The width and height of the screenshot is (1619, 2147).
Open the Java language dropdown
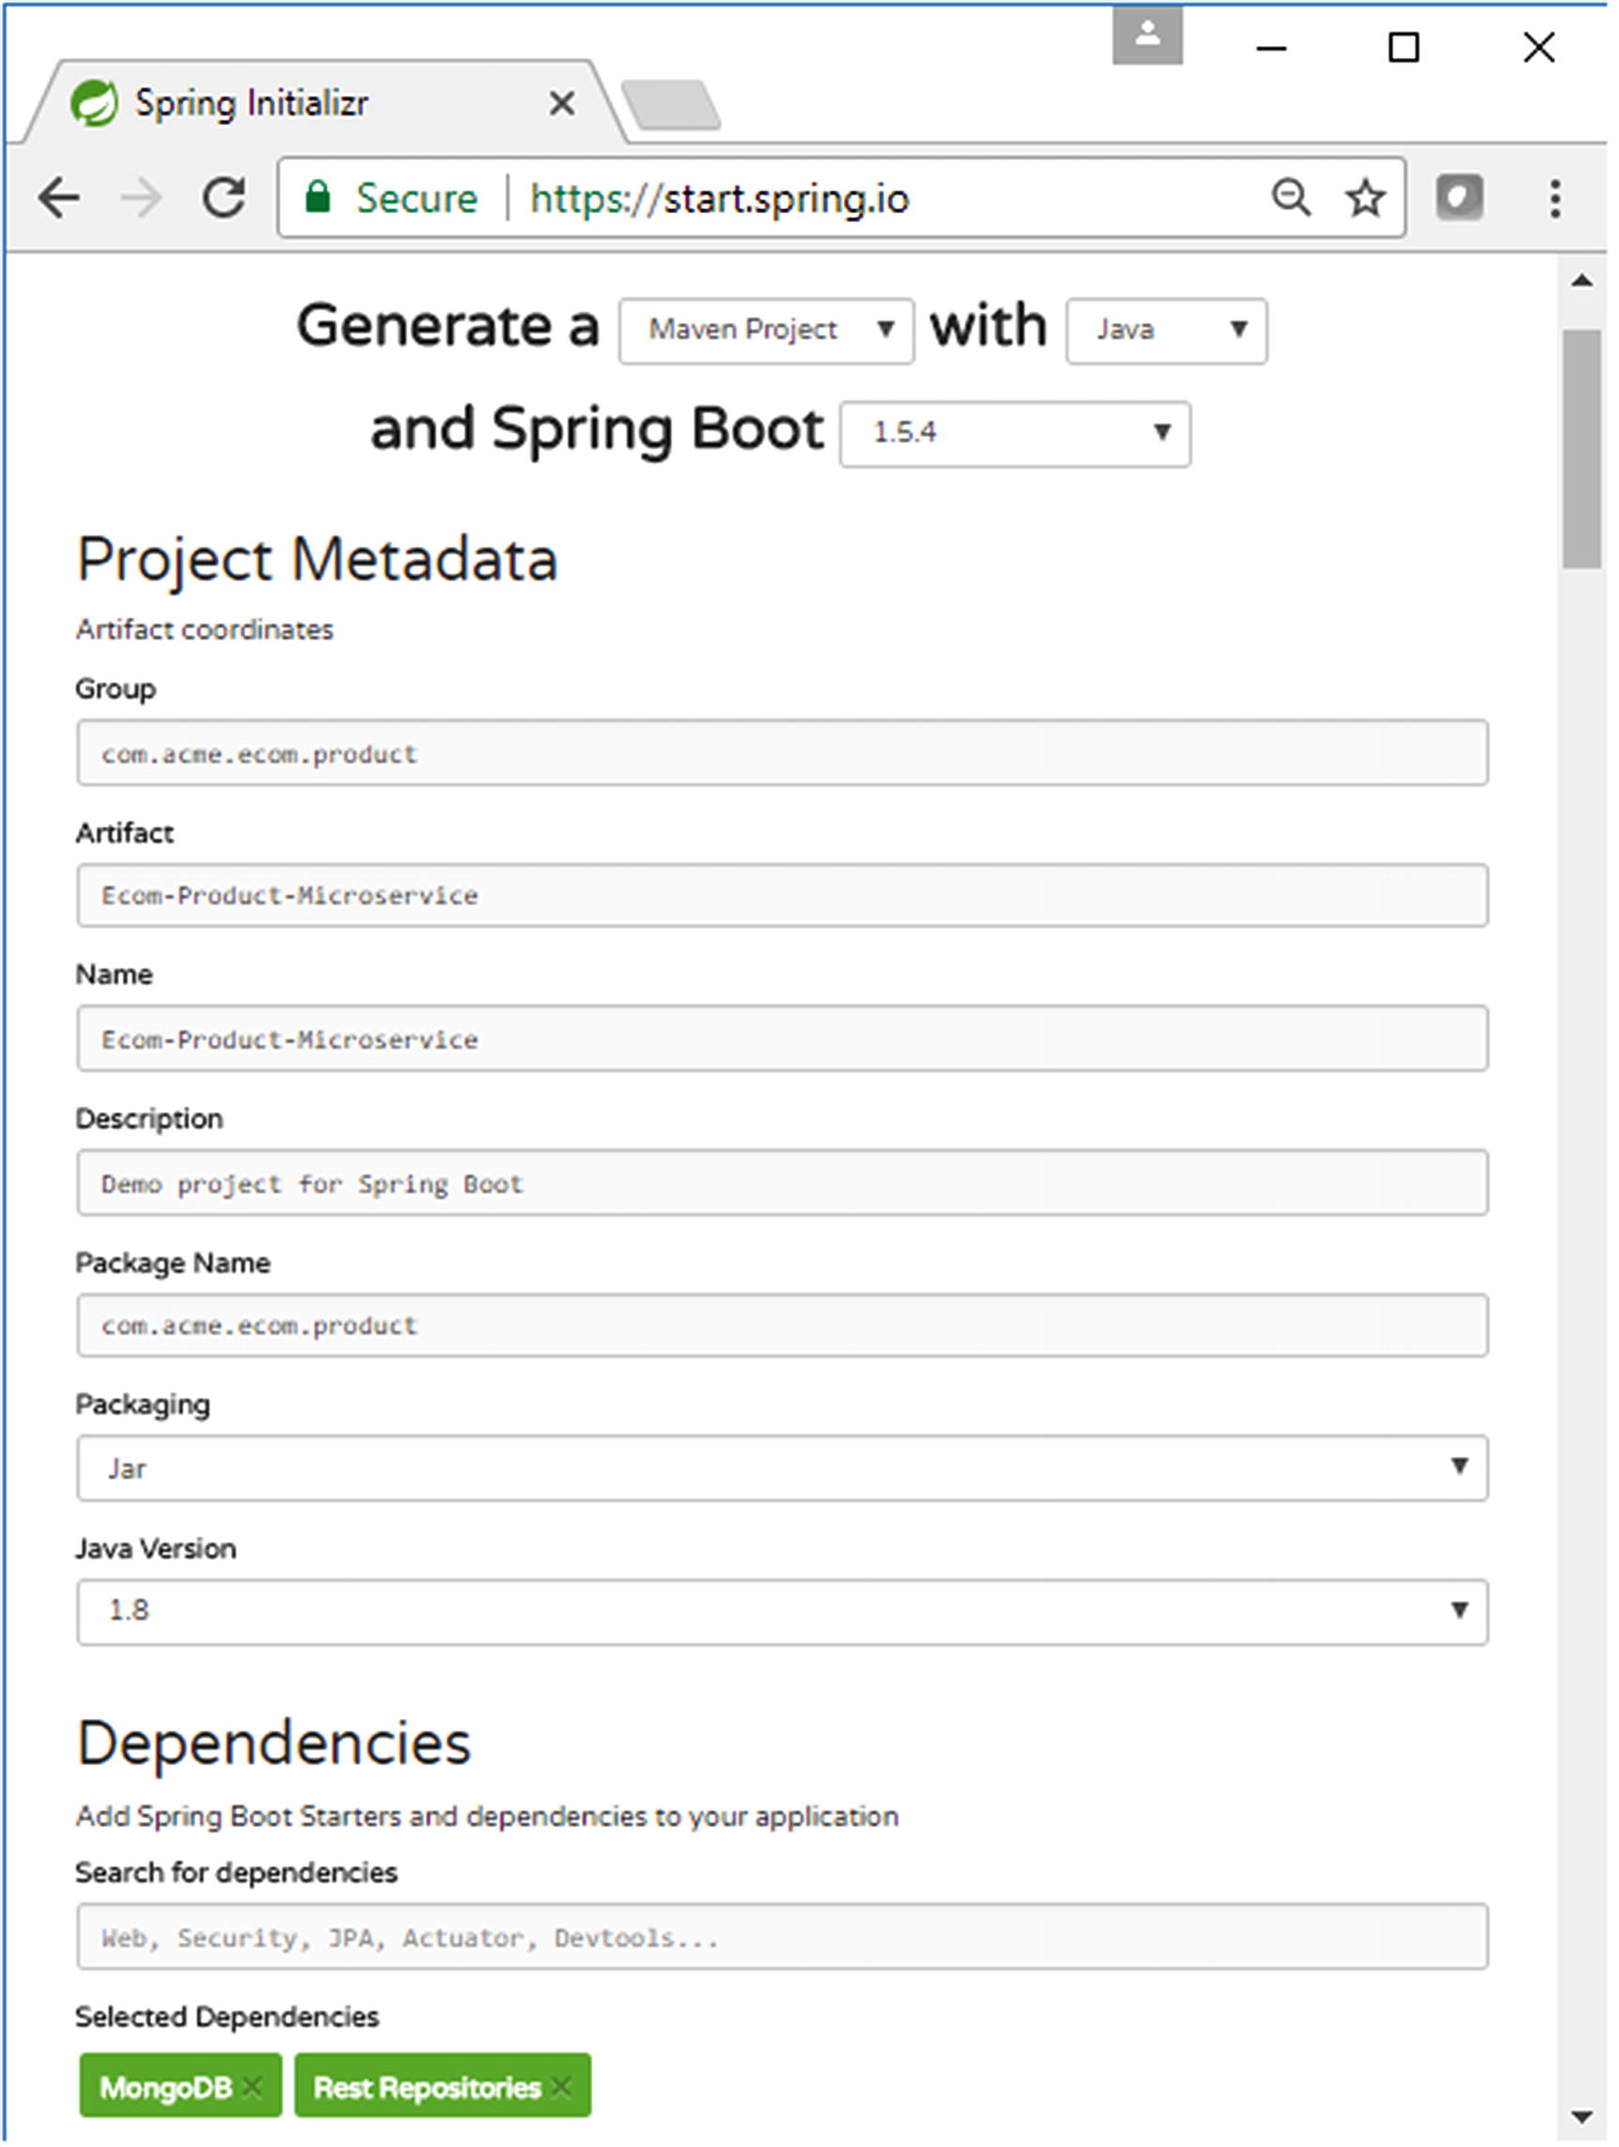pyautogui.click(x=1167, y=331)
